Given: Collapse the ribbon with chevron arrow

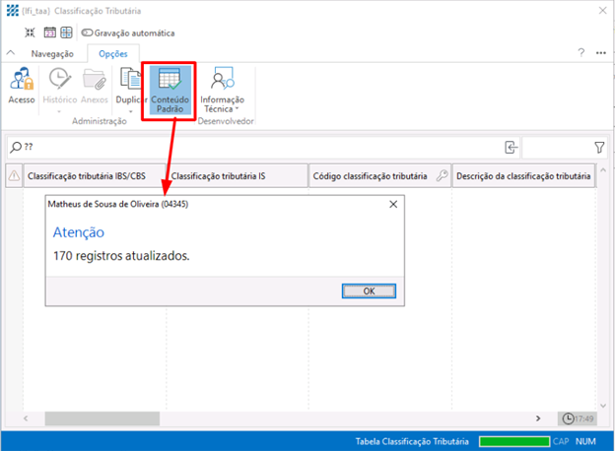Looking at the screenshot, I should (x=10, y=53).
